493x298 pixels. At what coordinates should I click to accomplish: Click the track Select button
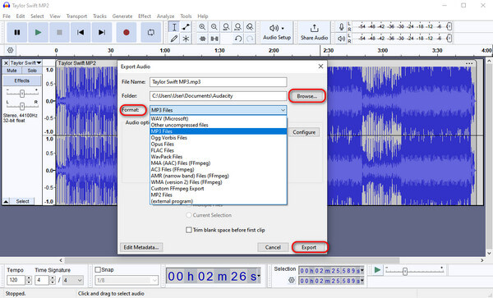pyautogui.click(x=23, y=201)
